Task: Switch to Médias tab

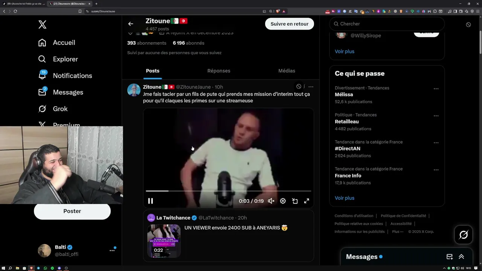Action: click(x=287, y=71)
